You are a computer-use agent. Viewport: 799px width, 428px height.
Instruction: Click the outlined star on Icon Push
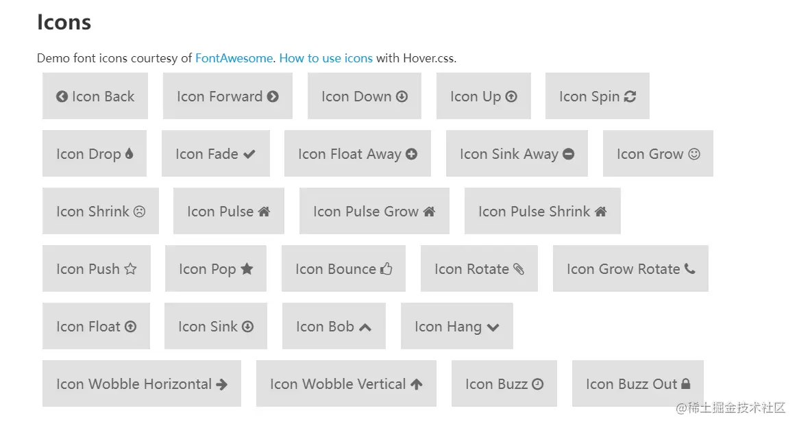130,269
